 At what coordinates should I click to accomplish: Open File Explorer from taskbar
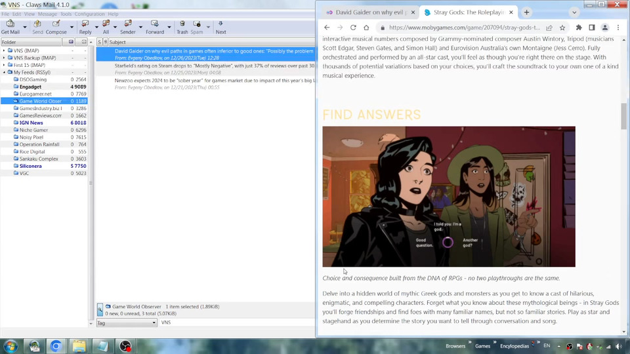[x=79, y=346]
